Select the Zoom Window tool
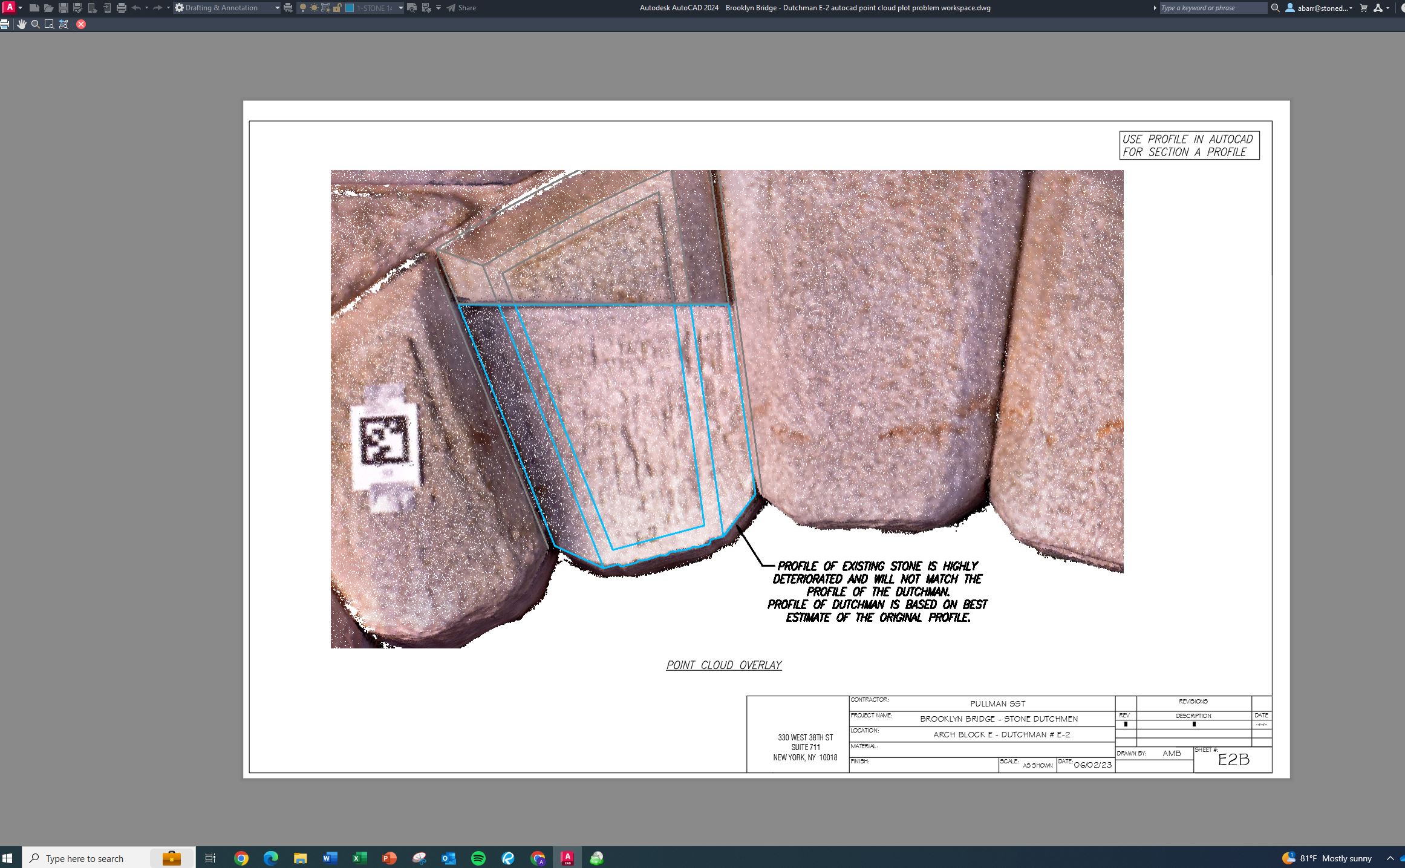Viewport: 1405px width, 868px height. (x=50, y=24)
